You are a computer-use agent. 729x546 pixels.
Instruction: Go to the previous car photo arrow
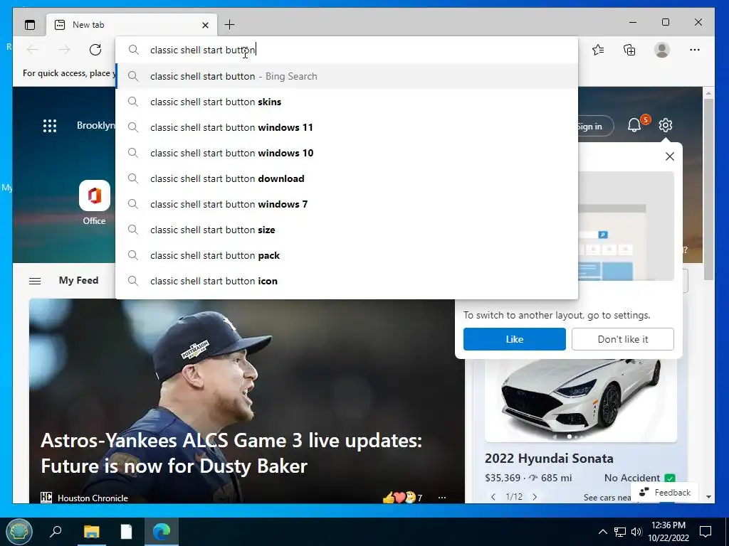[493, 497]
